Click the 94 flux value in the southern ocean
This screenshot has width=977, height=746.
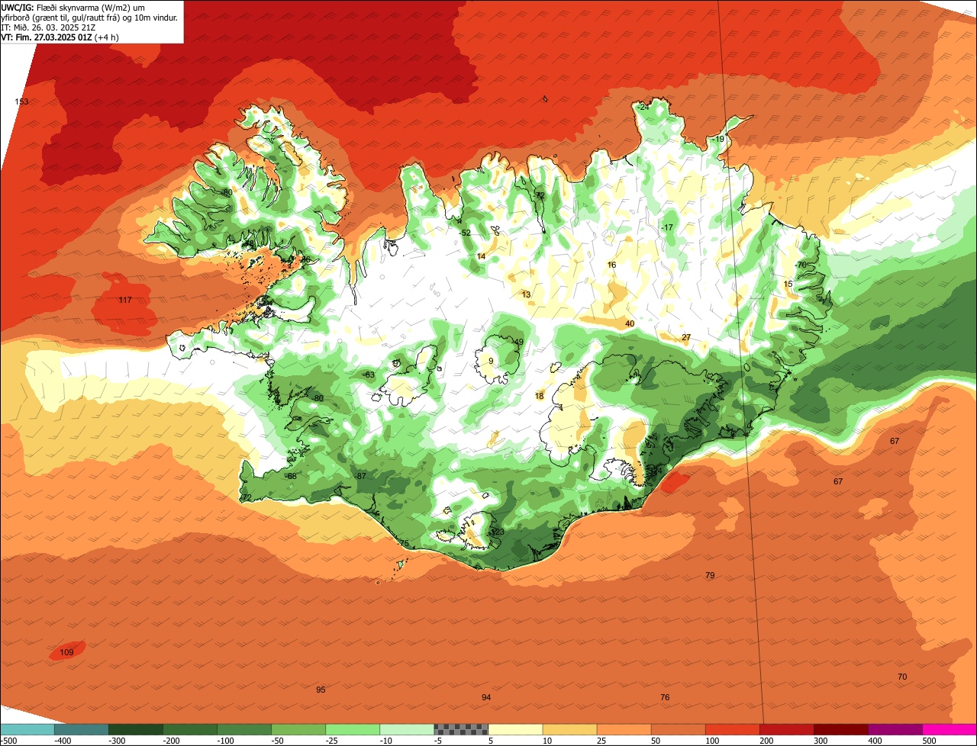pos(486,697)
